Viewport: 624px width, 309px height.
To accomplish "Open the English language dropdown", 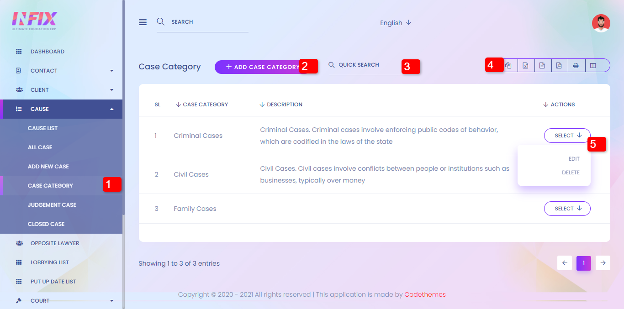I will (395, 23).
